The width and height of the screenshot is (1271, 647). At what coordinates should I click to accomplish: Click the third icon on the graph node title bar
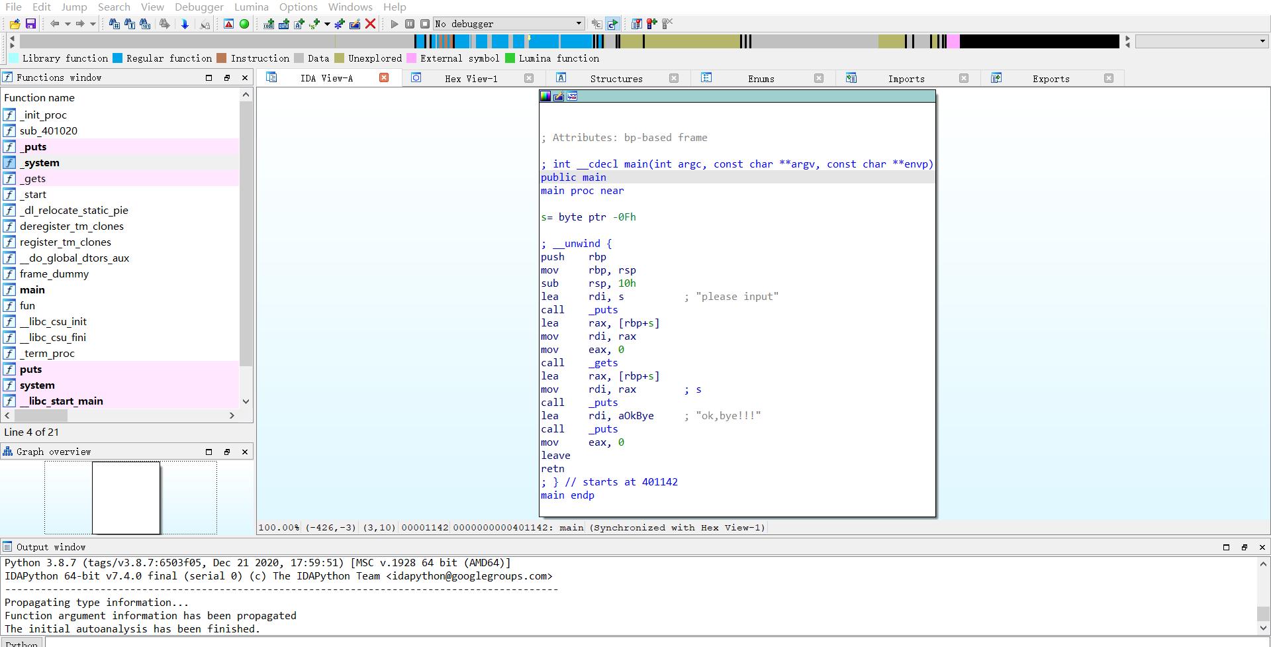572,96
